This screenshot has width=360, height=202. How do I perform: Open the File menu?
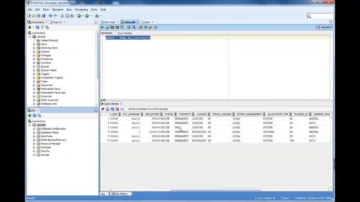click(x=30, y=10)
